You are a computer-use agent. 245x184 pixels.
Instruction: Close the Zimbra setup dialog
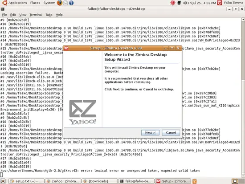(x=178, y=48)
